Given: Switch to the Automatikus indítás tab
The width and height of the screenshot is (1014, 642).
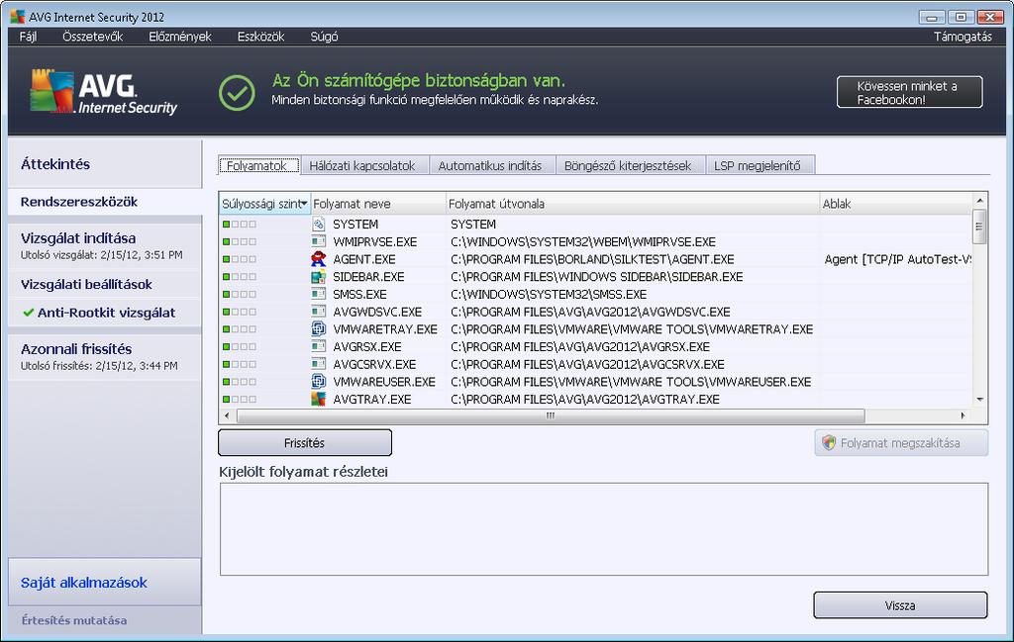Looking at the screenshot, I should pos(490,165).
